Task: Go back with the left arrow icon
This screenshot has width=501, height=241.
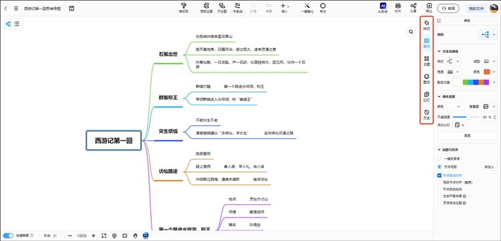Action: coord(6,9)
